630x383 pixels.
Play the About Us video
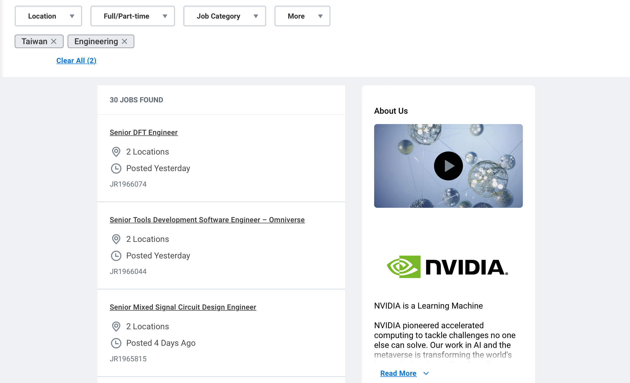point(448,166)
